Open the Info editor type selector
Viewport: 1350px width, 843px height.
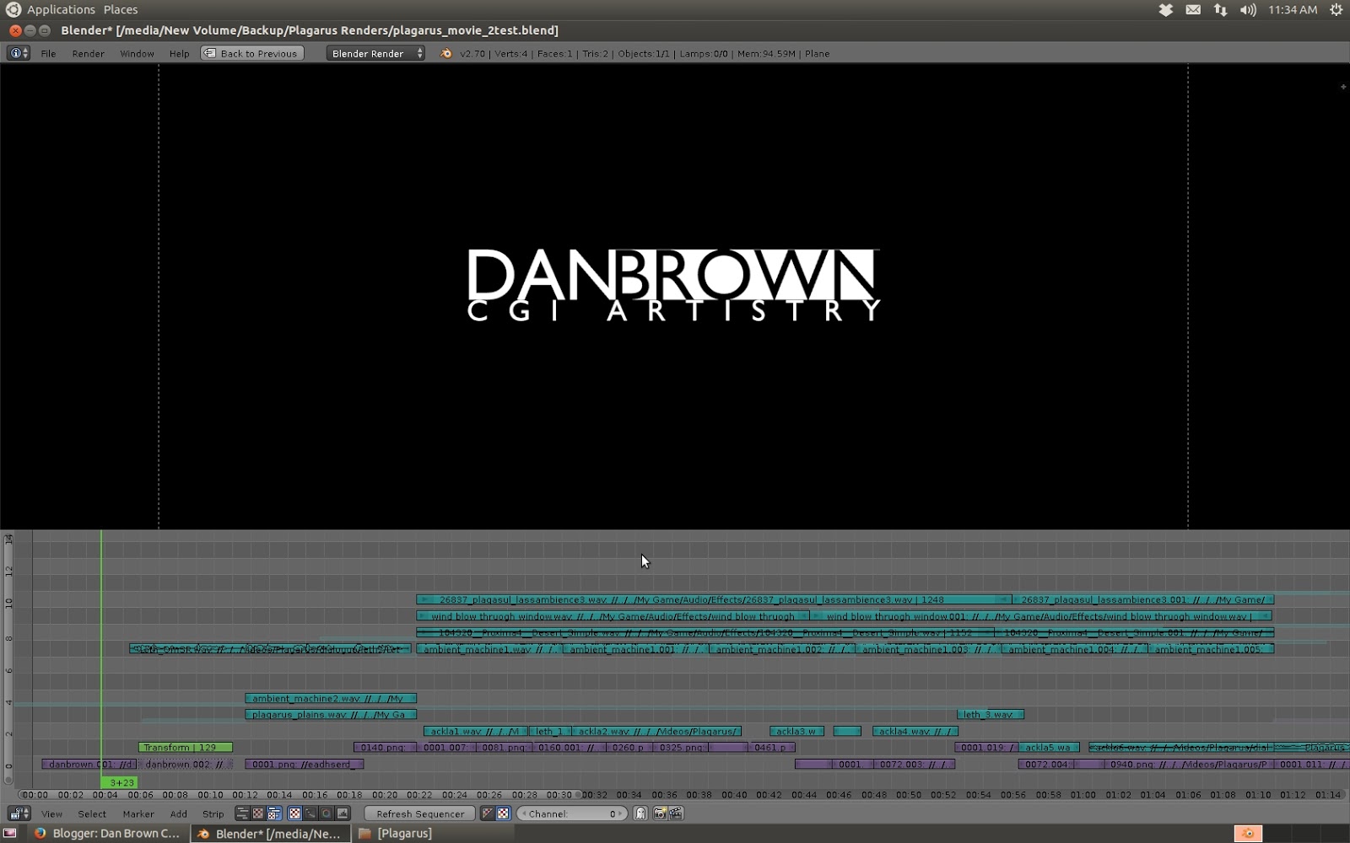pyautogui.click(x=18, y=53)
